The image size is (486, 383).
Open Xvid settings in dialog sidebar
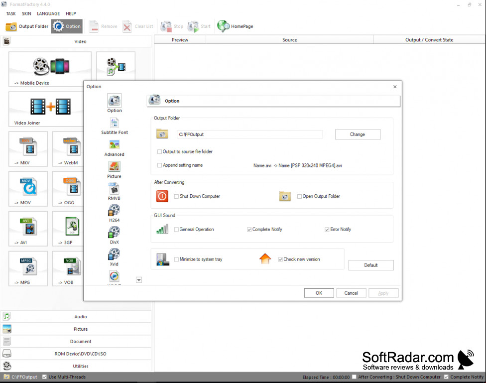(x=115, y=257)
